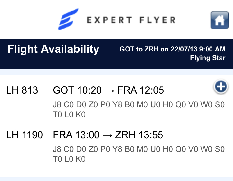Tap GOT 10:20 → FRA 12:05 route
Viewport: 233px width, 181px height.
click(108, 90)
